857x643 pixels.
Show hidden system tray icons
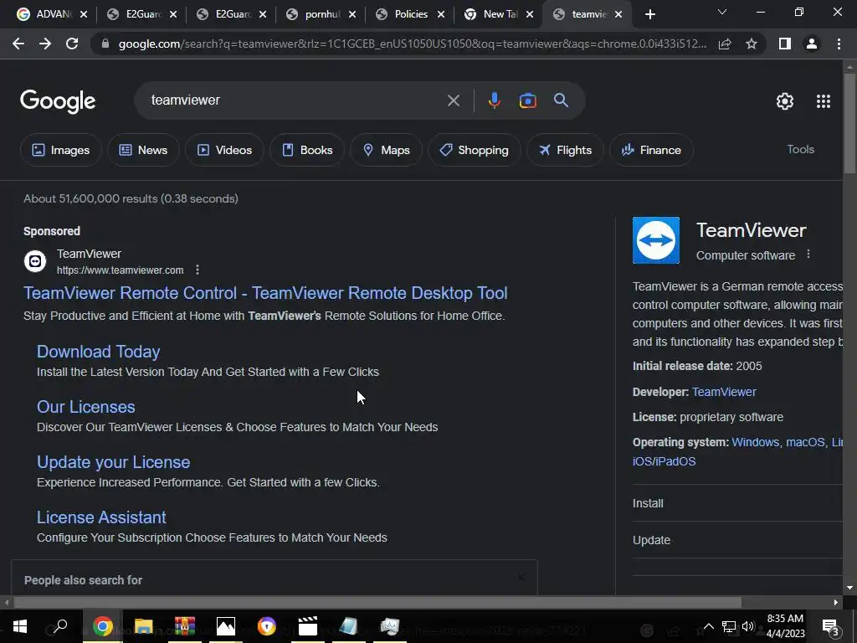coord(708,626)
